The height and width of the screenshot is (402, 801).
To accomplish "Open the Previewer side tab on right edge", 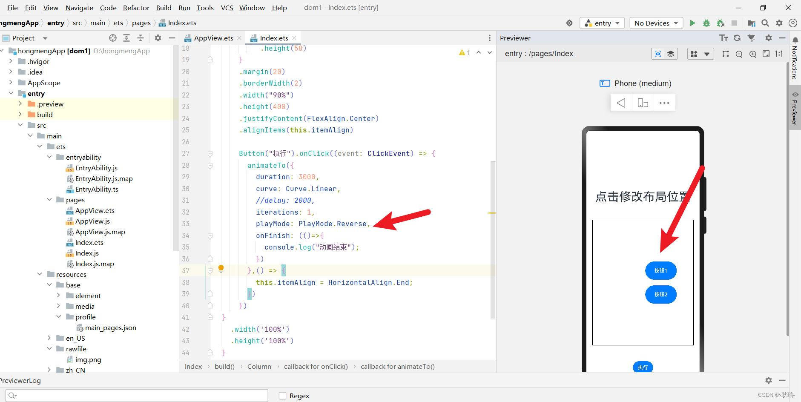I will click(x=795, y=108).
